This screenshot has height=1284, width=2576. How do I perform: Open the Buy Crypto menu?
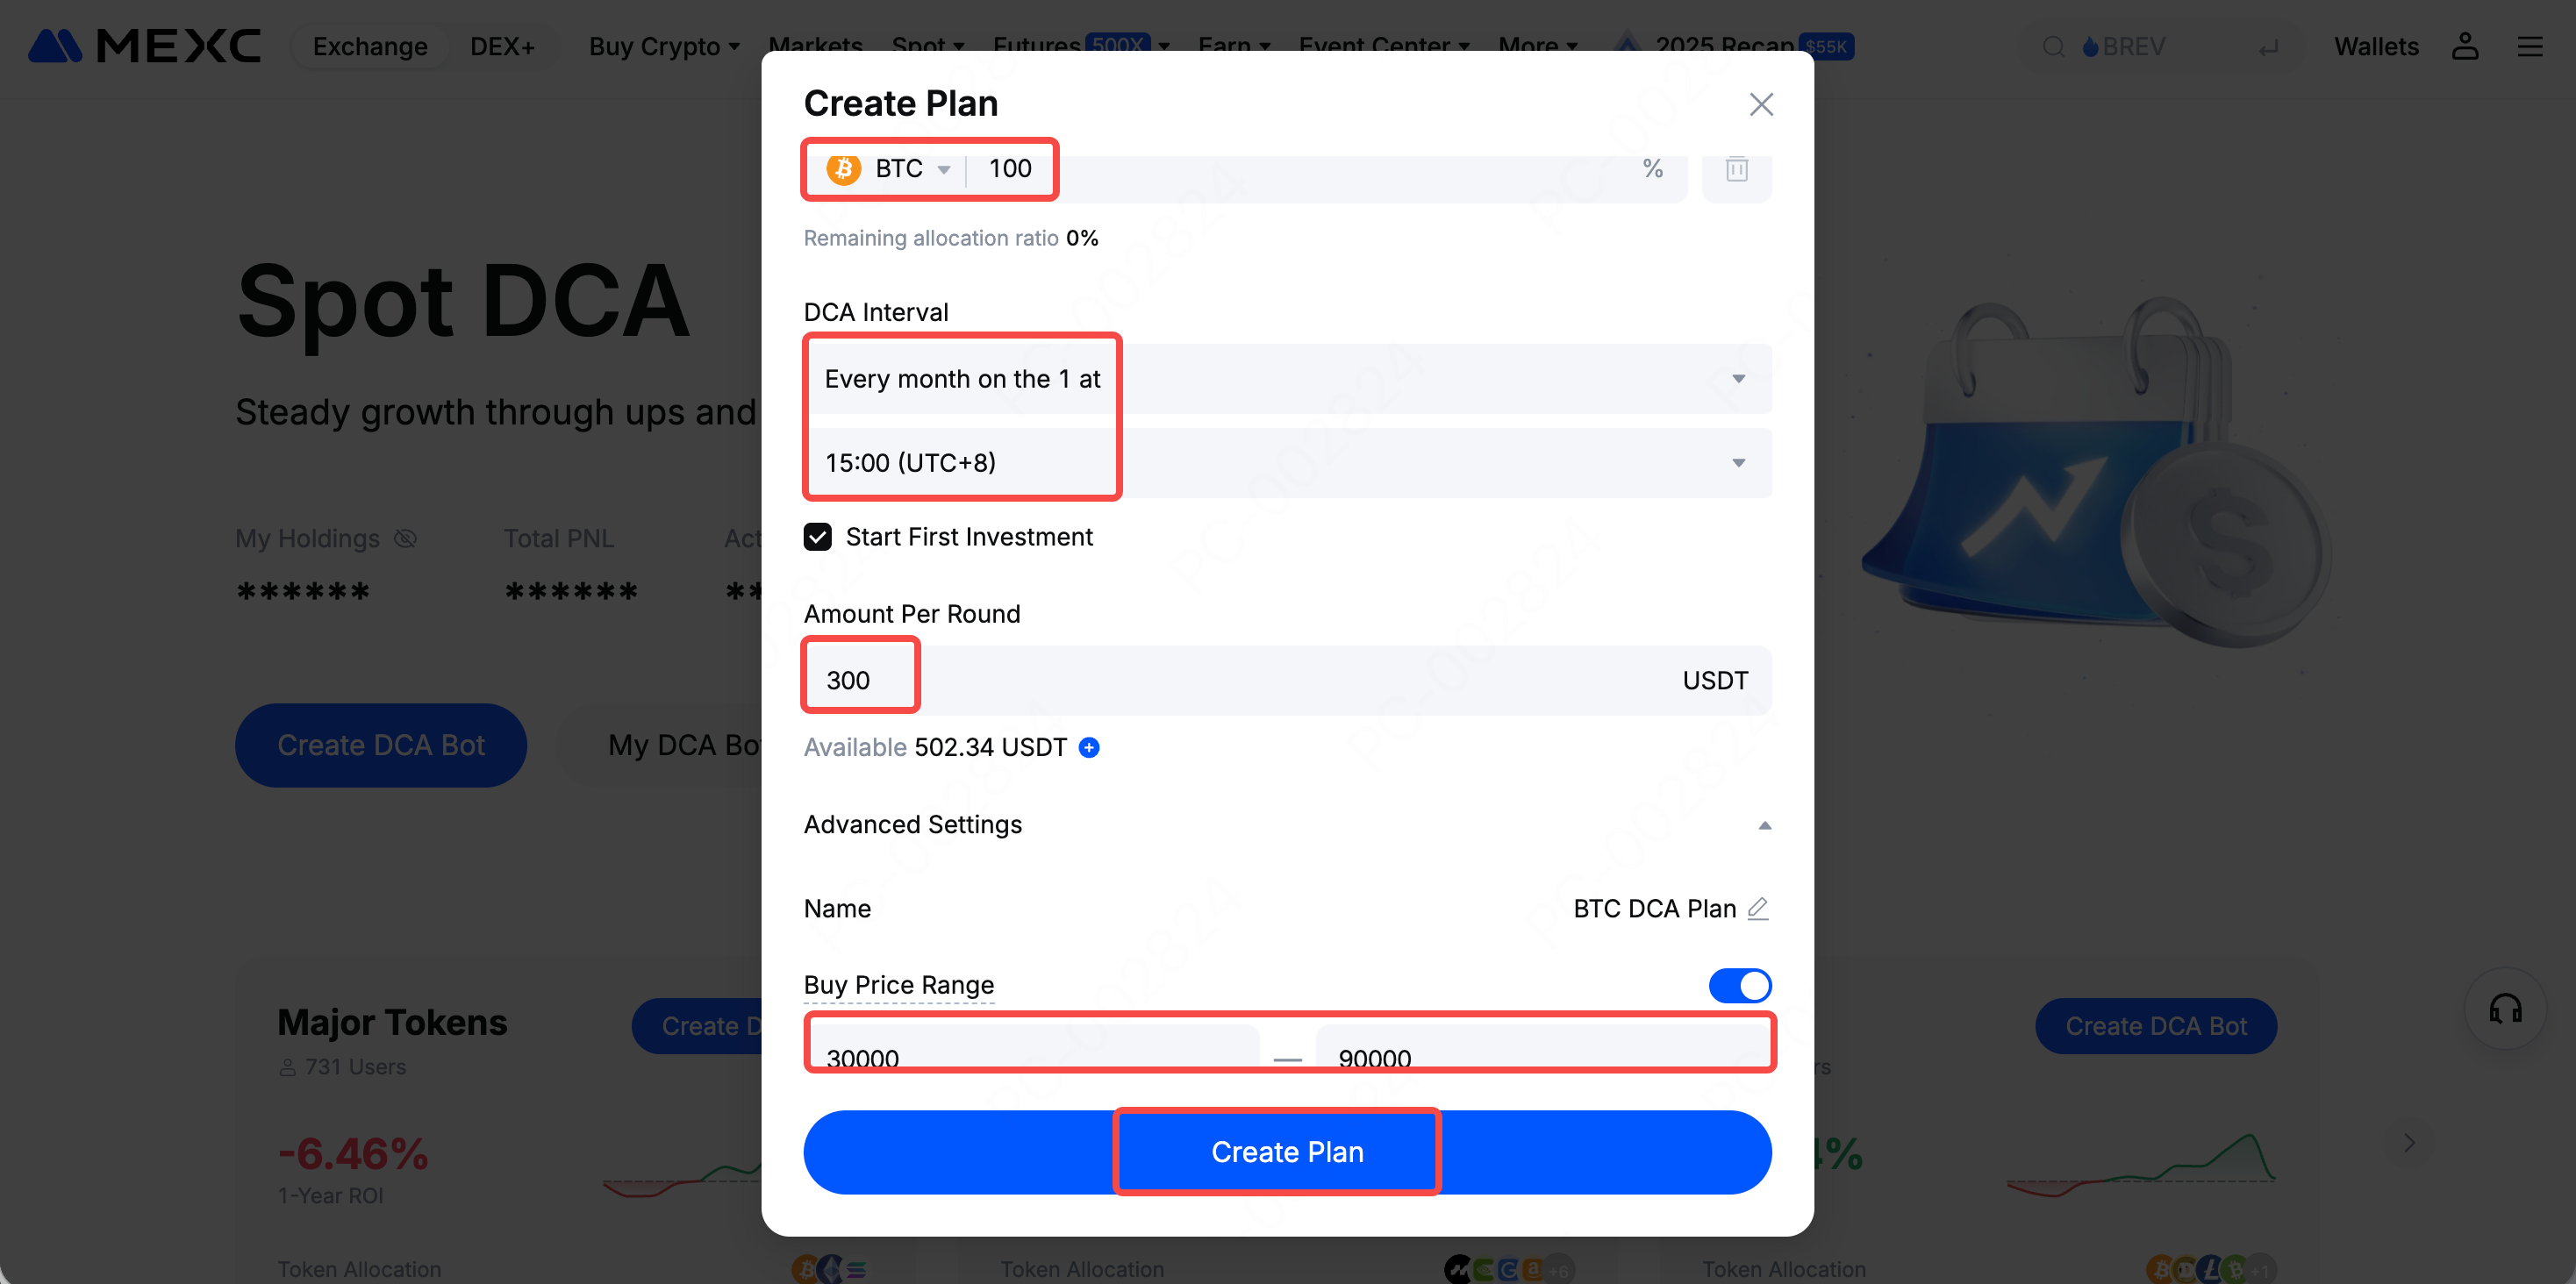(664, 46)
